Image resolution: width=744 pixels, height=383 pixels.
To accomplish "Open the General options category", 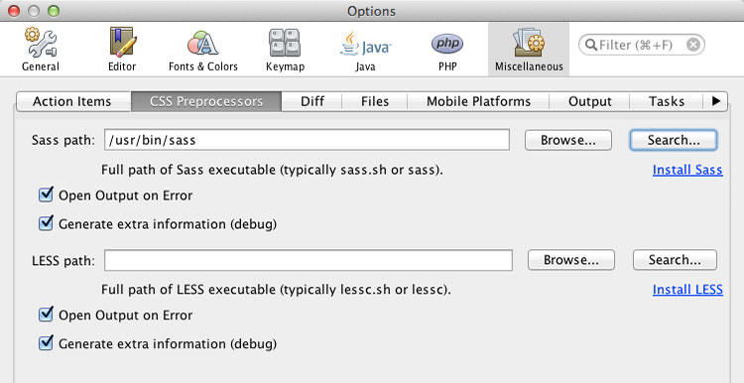I will (41, 50).
